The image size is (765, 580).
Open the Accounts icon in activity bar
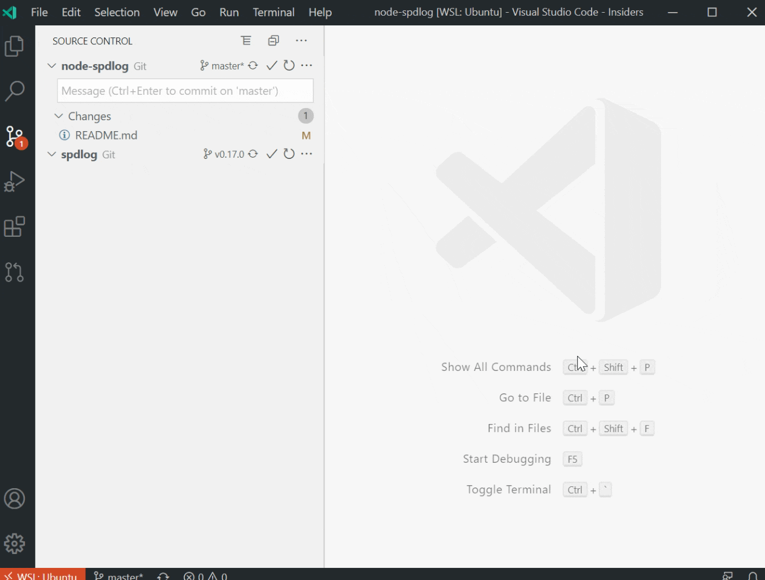[x=15, y=498]
